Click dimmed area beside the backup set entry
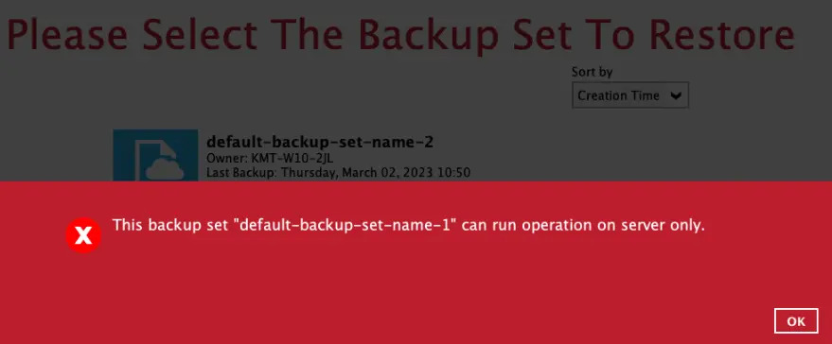 [637, 156]
